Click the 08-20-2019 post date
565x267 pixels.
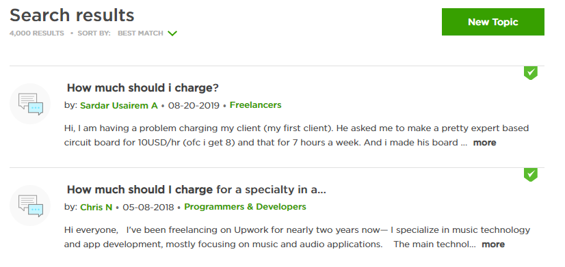click(x=194, y=105)
